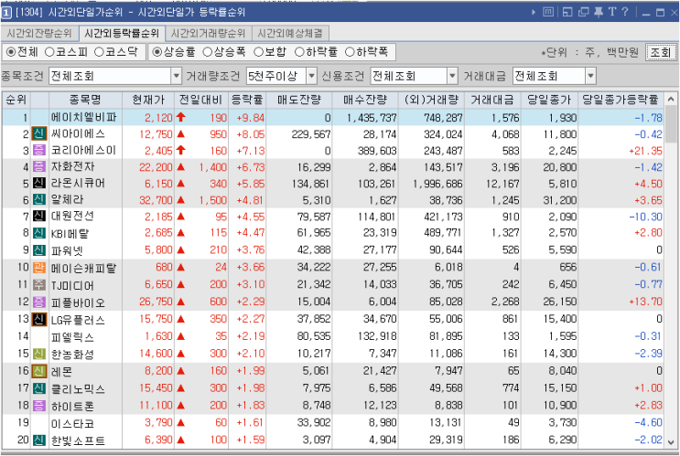This screenshot has width=680, height=456.
Task: Click the vertical scrollbar thumb
Action: click(x=671, y=125)
